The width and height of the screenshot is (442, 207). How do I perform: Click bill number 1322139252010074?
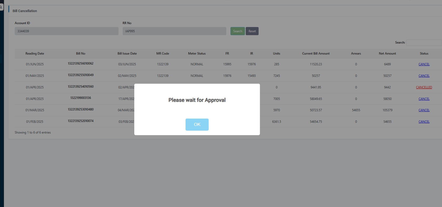81,121
